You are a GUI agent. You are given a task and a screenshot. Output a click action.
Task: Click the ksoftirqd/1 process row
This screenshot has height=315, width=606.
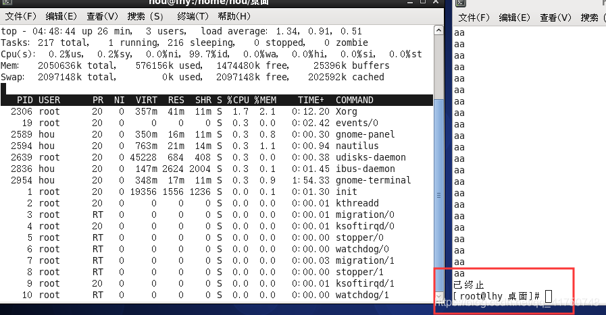tap(216, 284)
